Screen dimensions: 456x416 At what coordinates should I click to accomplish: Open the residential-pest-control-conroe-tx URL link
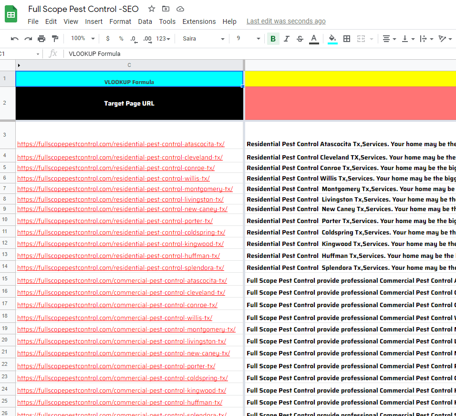(x=116, y=168)
